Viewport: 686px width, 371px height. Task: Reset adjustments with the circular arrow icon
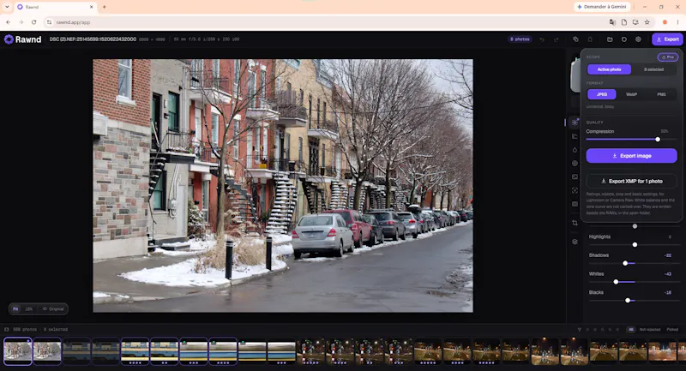[x=624, y=39]
